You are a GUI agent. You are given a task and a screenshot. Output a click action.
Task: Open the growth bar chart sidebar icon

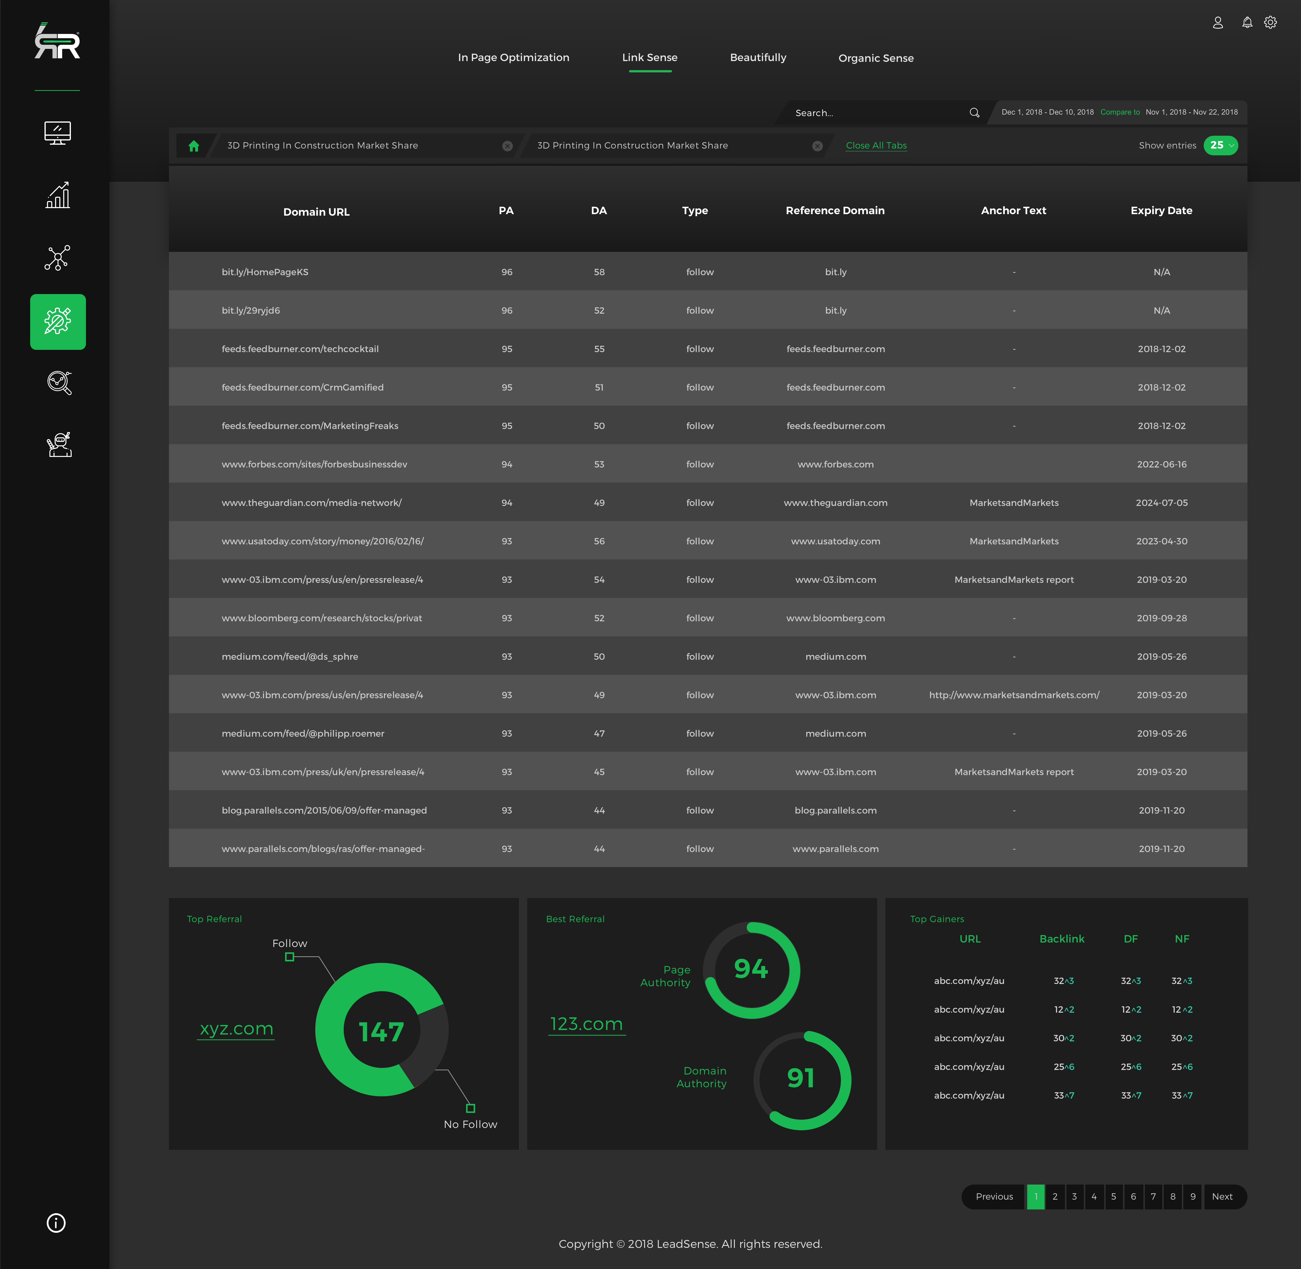point(57,195)
